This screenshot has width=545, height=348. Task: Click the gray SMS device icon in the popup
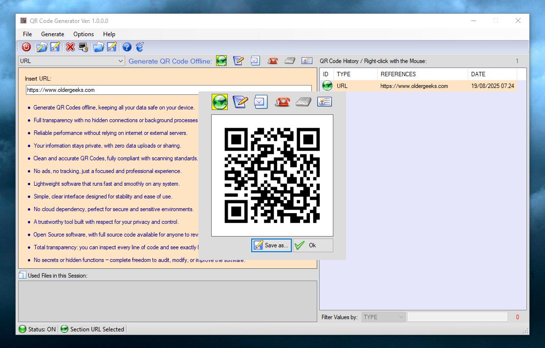(303, 102)
